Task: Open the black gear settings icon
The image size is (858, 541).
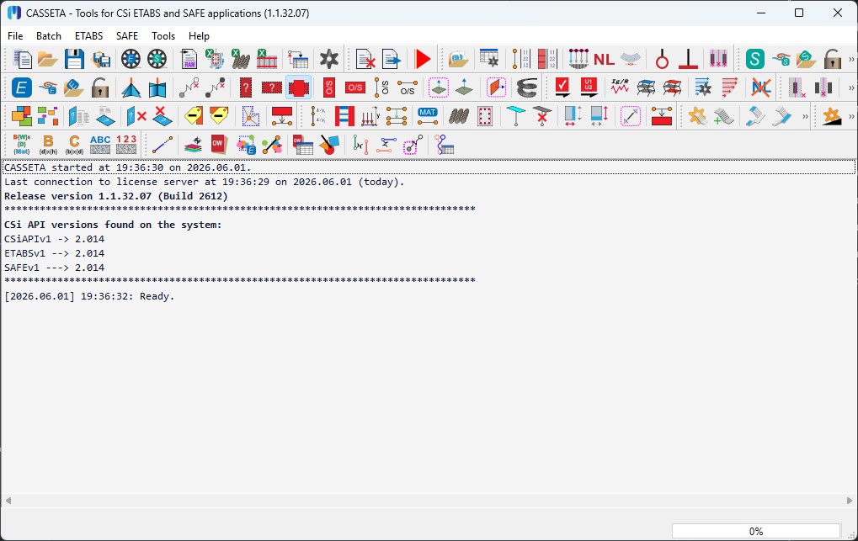Action: click(329, 59)
